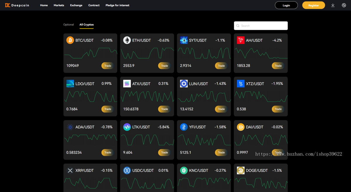
Task: Open the Exchange menu item
Action: pos(76,5)
